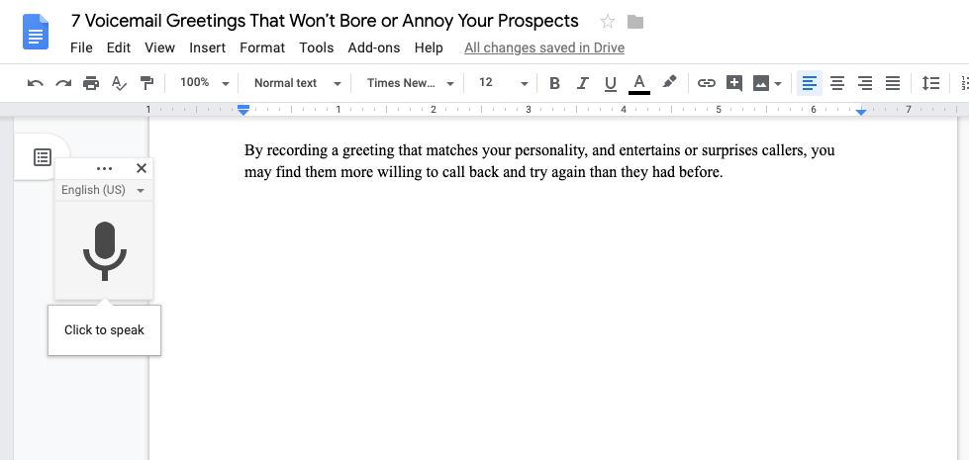Open the font size 12 dropdown
The image size is (969, 460).
(504, 83)
